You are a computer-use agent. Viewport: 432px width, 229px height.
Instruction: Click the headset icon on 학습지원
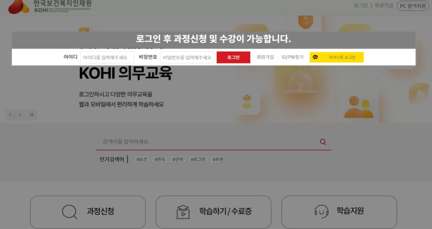tap(321, 211)
